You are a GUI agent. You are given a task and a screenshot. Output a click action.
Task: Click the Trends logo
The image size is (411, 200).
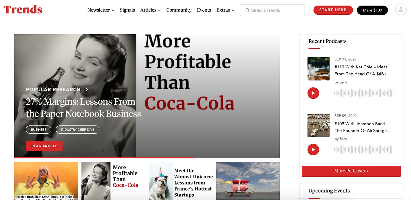pyautogui.click(x=23, y=10)
